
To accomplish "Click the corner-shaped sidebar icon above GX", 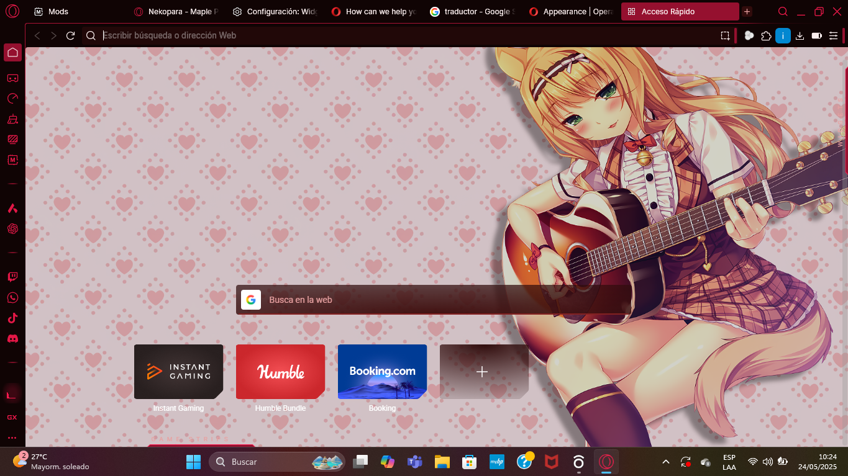I will pos(12,394).
